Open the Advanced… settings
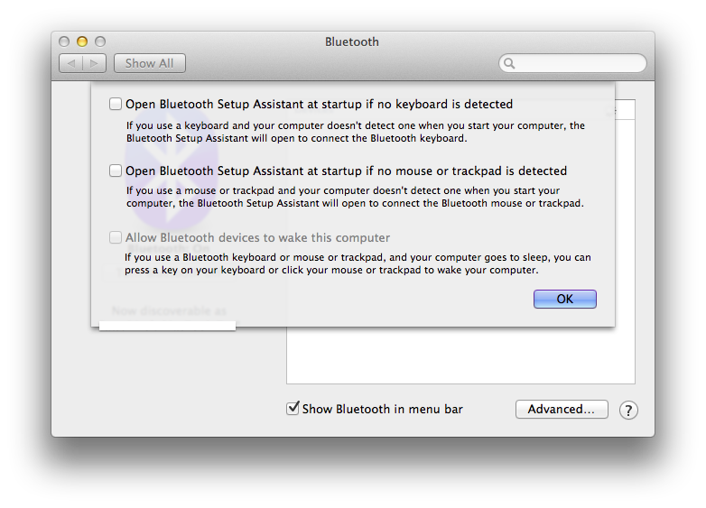 562,409
